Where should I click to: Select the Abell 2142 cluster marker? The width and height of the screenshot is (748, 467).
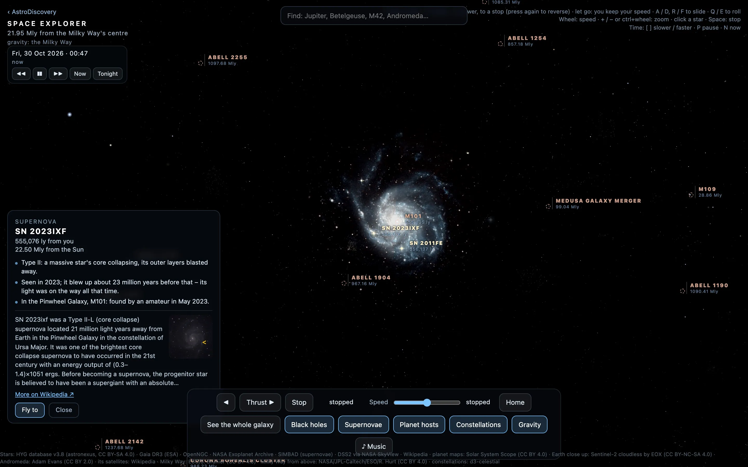click(x=98, y=447)
